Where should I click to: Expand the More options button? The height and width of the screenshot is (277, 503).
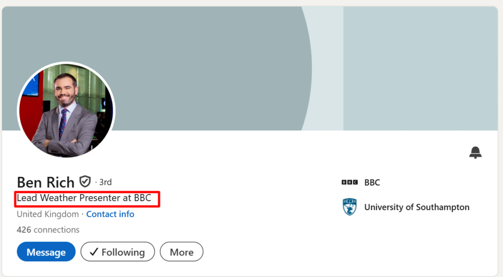pos(181,252)
